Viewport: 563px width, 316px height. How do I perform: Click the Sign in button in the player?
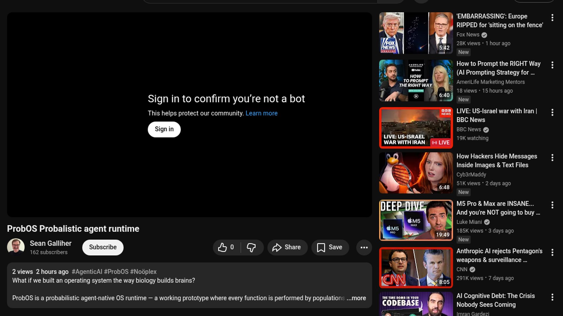click(164, 129)
